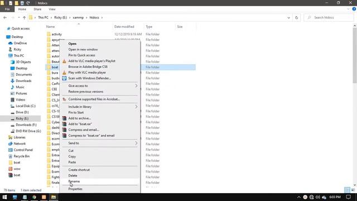Screen dimensions: 357x201
Task: Choose Open in new window
Action: click(83, 50)
